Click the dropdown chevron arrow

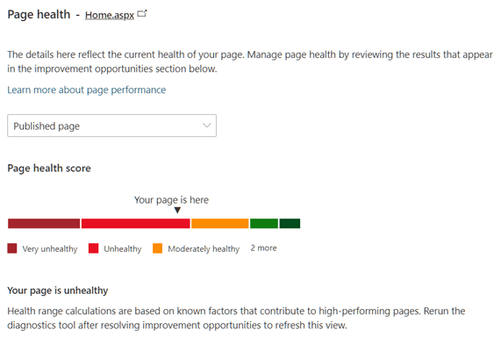pos(207,125)
